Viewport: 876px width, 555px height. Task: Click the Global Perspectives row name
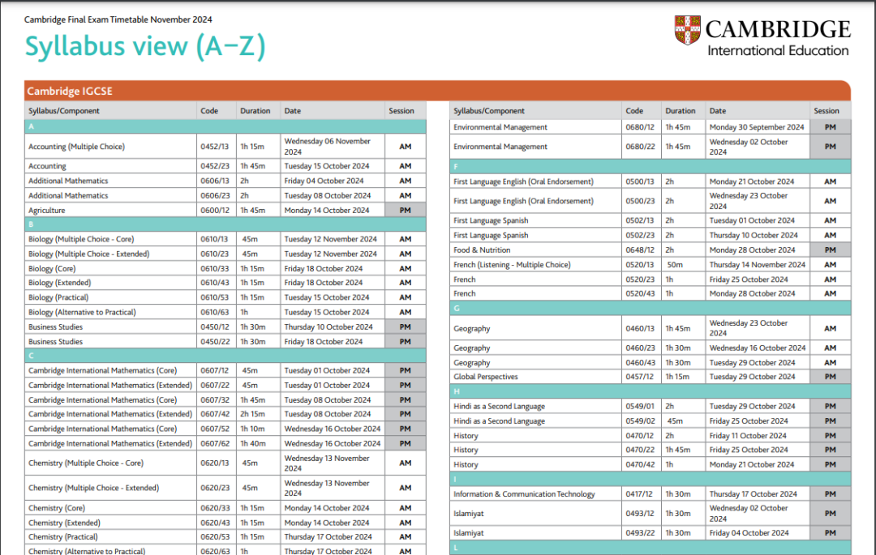pyautogui.click(x=486, y=377)
